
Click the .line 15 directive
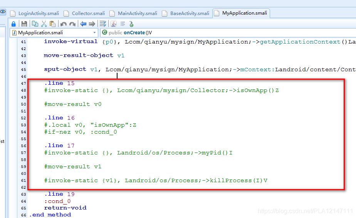tap(59, 83)
